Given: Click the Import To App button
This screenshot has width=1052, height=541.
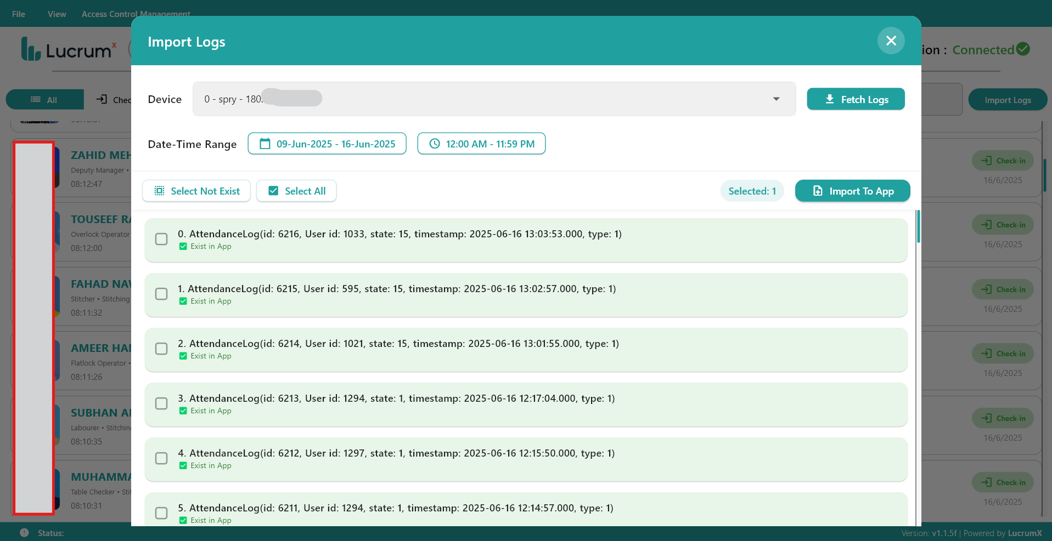Looking at the screenshot, I should pyautogui.click(x=852, y=191).
